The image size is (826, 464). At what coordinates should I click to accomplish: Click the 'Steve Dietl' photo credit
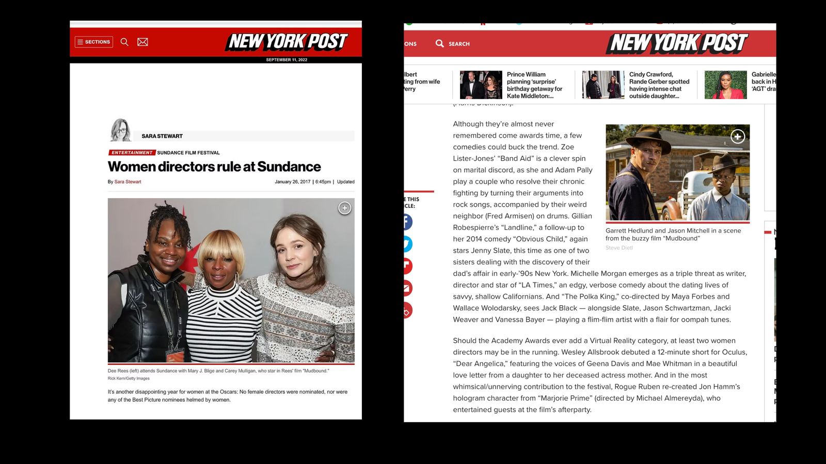(619, 248)
